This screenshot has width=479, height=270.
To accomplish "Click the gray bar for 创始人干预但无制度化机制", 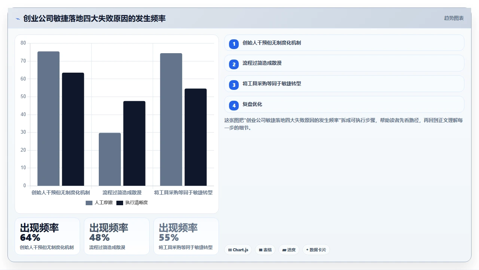I will coord(49,119).
